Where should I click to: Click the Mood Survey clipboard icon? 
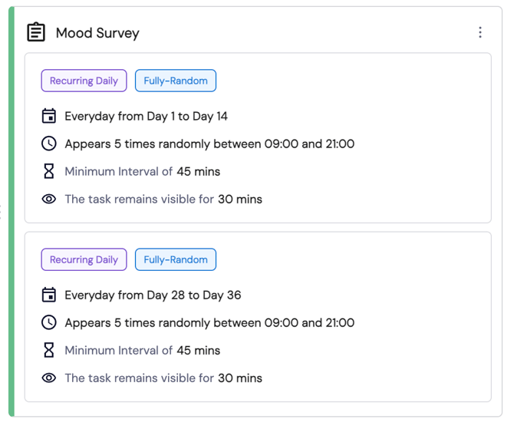(x=36, y=31)
